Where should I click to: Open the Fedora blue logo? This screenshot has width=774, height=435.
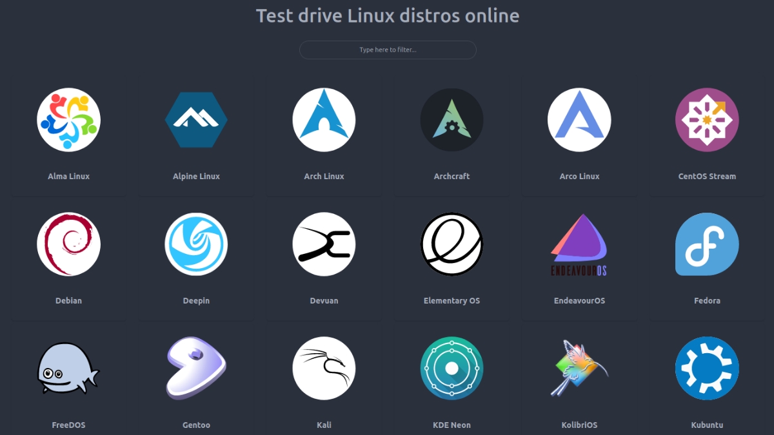click(x=707, y=244)
